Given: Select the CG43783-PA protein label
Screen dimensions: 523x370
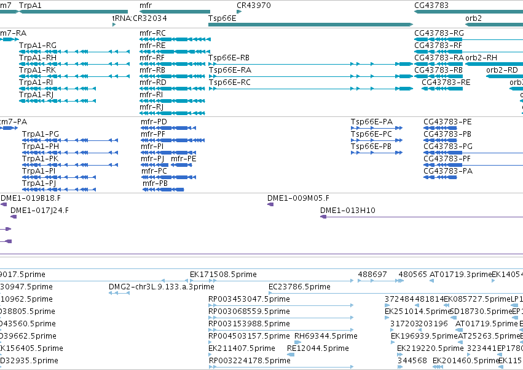Looking at the screenshot, I should (448, 171).
